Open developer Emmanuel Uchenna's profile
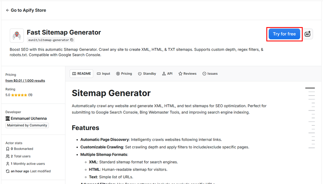 tap(29, 118)
